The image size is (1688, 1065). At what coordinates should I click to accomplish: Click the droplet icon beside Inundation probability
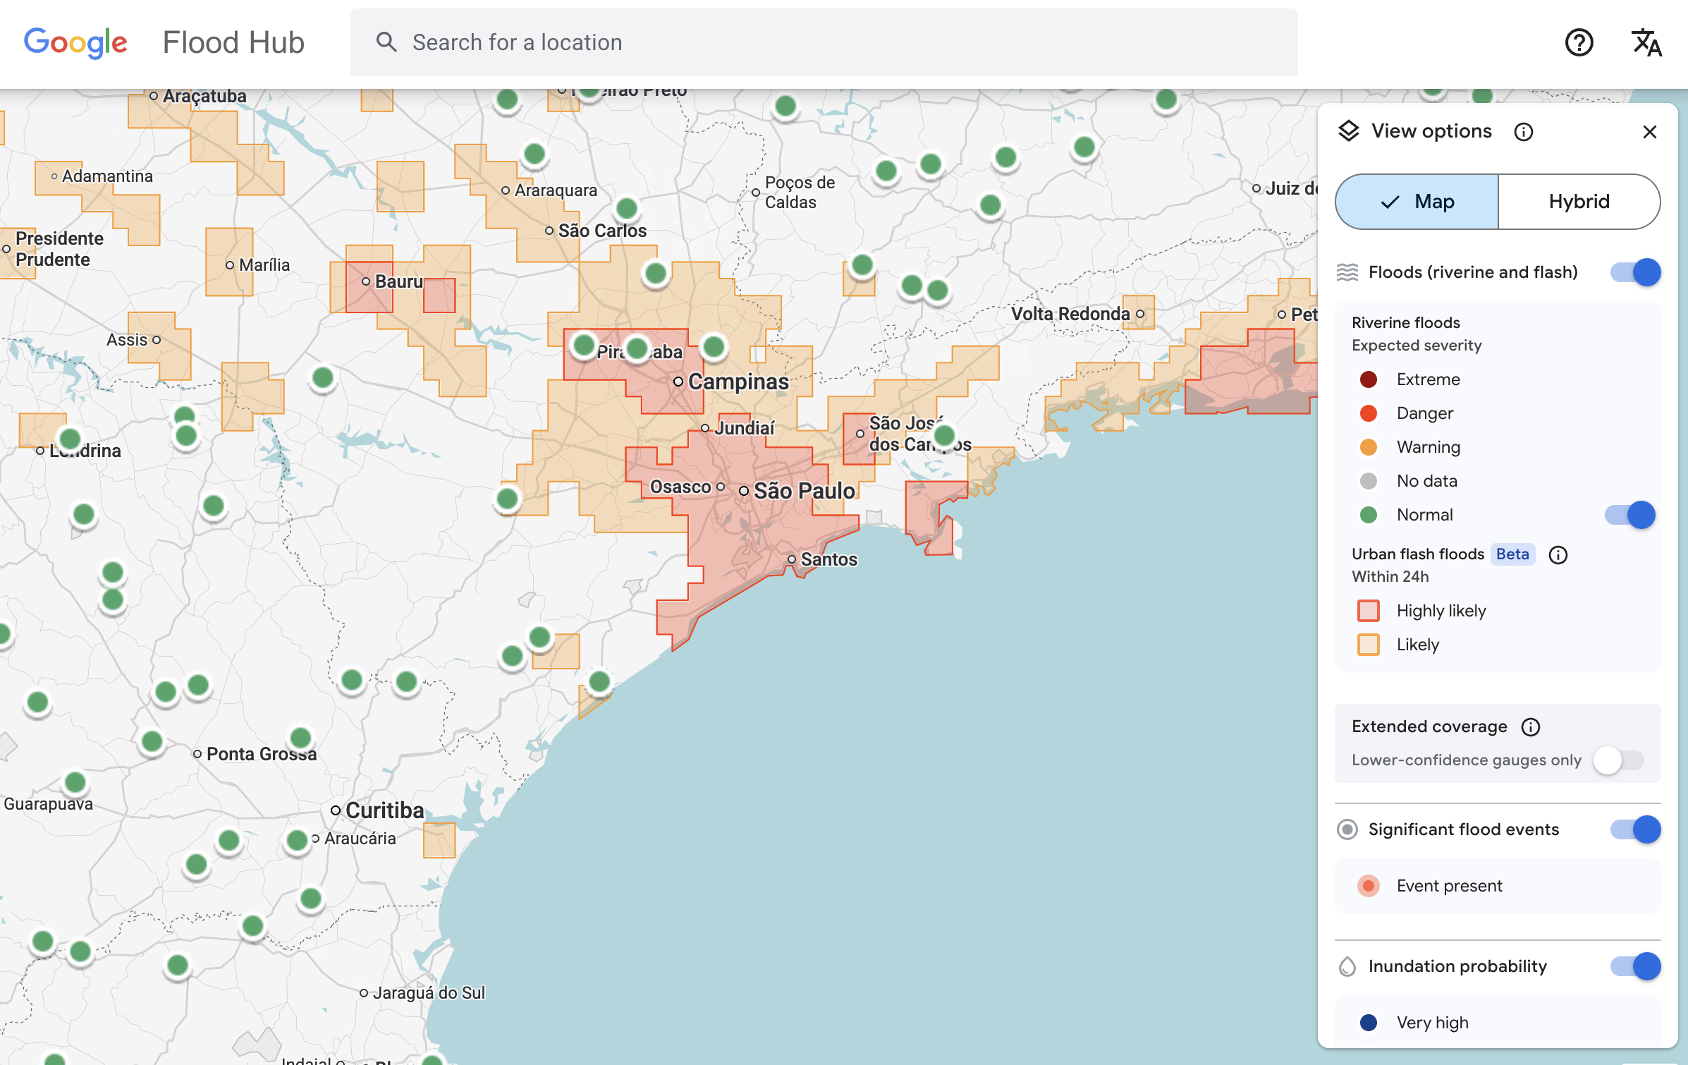coord(1348,967)
